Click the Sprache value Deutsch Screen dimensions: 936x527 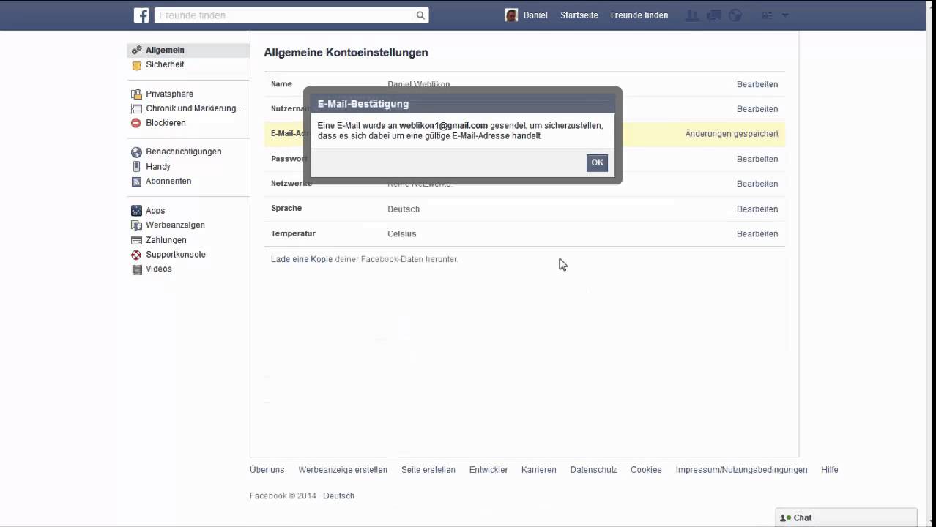pyautogui.click(x=404, y=209)
